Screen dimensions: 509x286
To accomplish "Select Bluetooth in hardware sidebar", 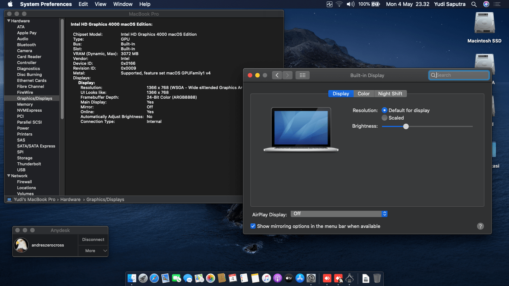I will 26,45.
